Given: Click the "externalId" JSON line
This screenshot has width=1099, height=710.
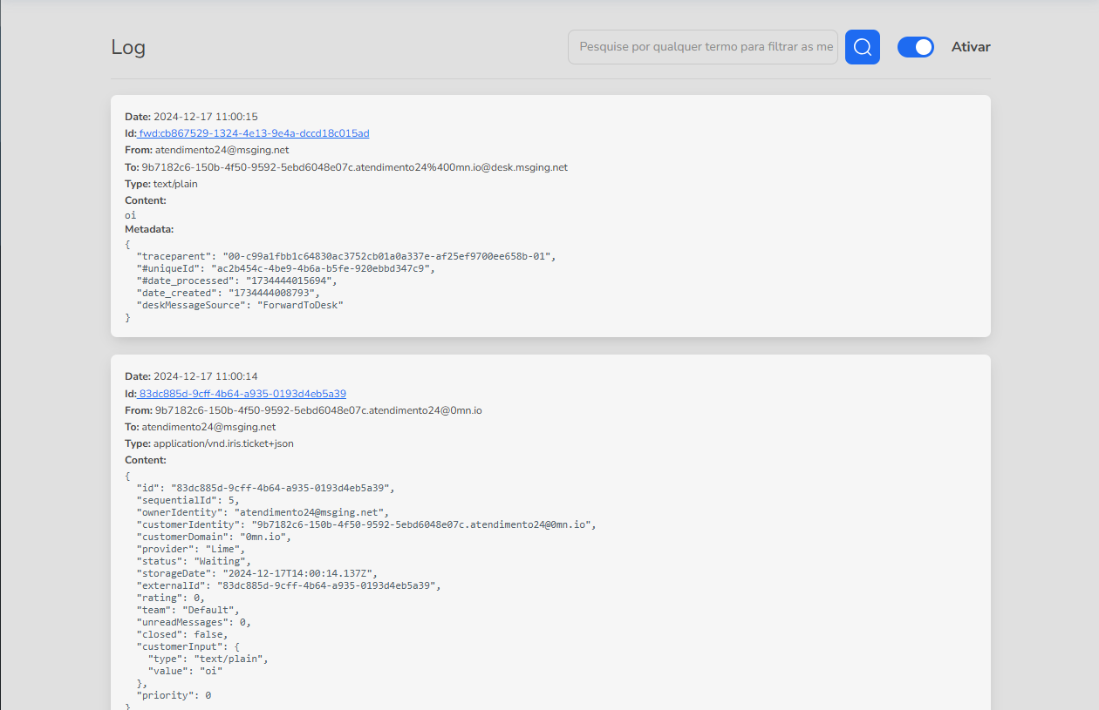Looking at the screenshot, I should [x=289, y=585].
